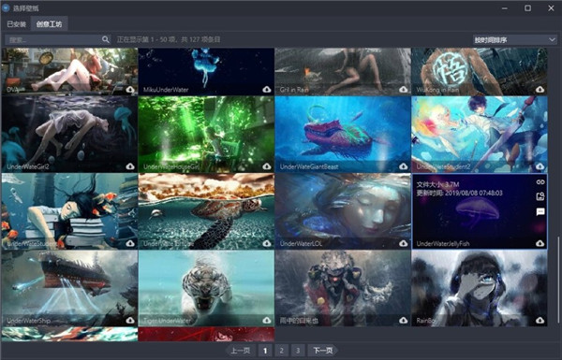Choose the green UnderWateHouseGirl thumbnail

(x=206, y=135)
